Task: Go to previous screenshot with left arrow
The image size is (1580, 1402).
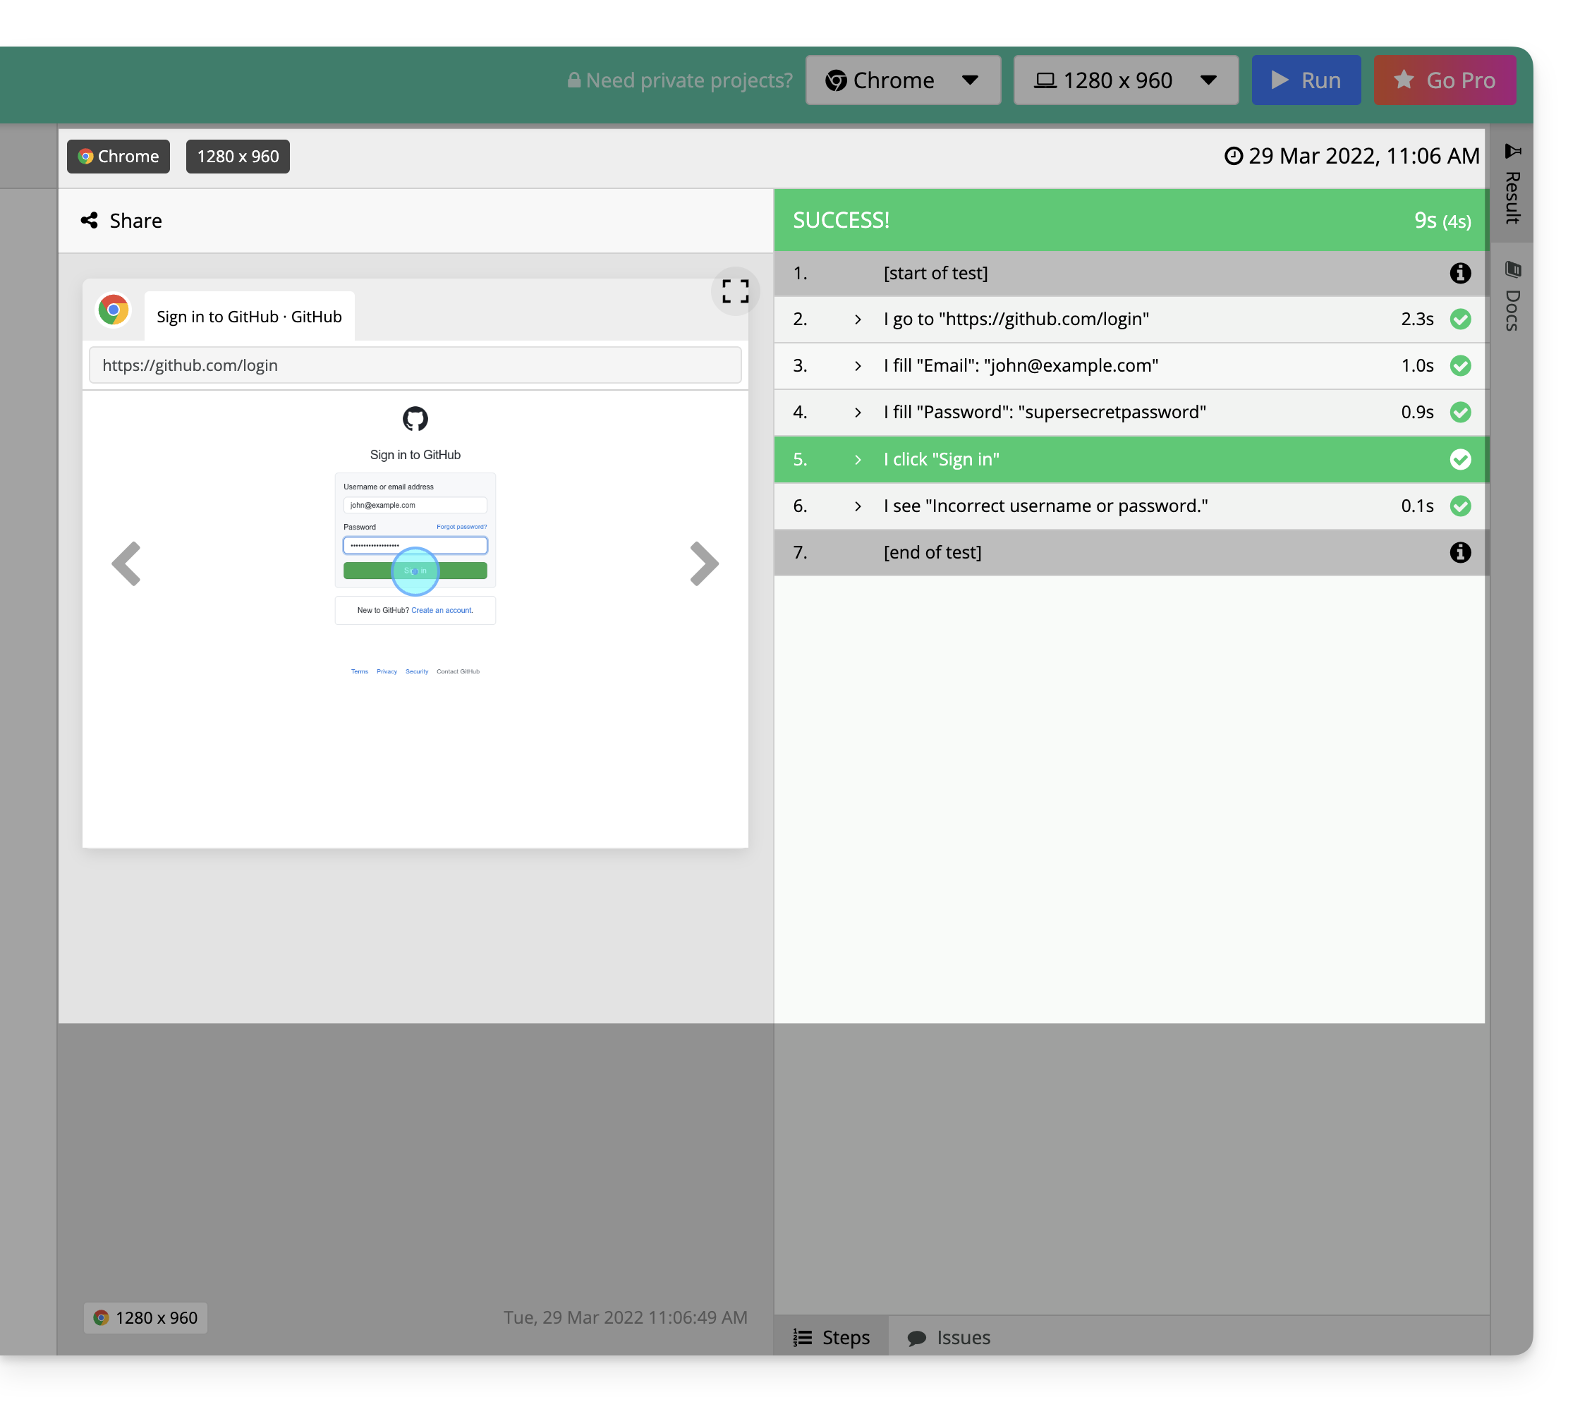Action: (126, 563)
